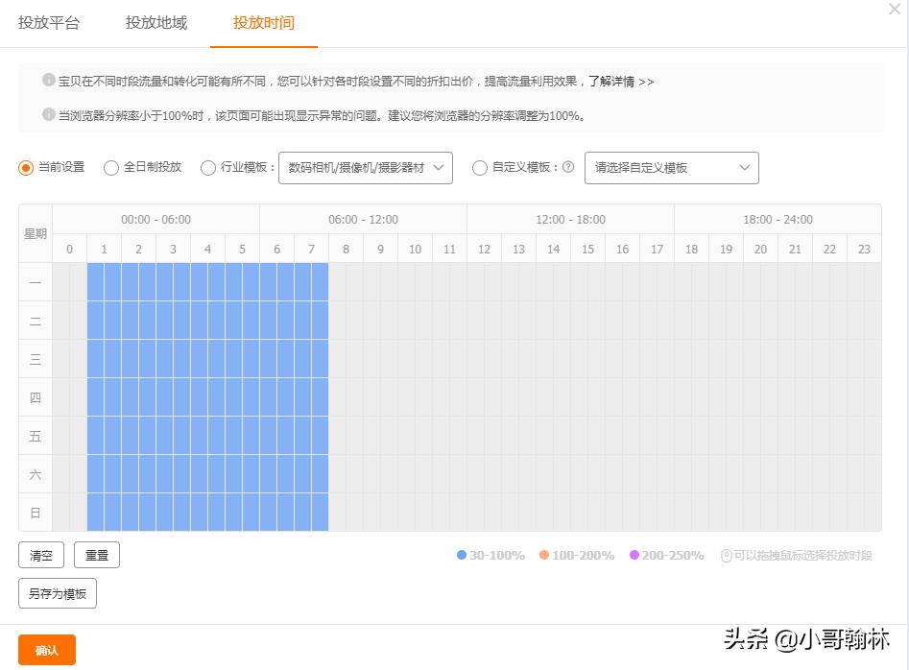The width and height of the screenshot is (909, 670).
Task: Click the blue 30-100% legend dot
Action: pyautogui.click(x=462, y=555)
